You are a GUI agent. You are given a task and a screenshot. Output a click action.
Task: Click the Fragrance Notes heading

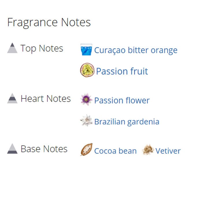click(49, 22)
